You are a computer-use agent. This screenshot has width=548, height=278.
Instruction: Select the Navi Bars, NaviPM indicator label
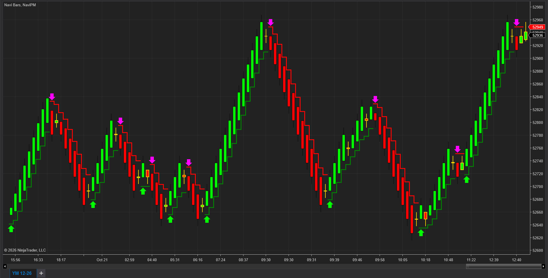coord(20,5)
